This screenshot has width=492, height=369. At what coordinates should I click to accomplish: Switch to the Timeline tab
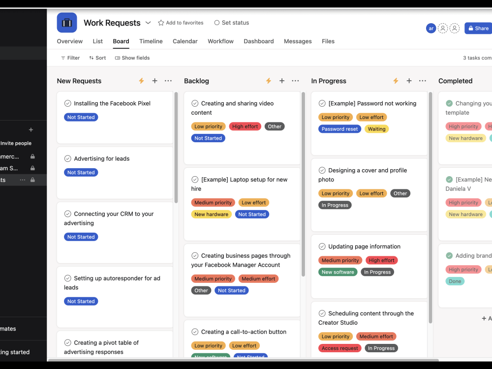tap(151, 41)
